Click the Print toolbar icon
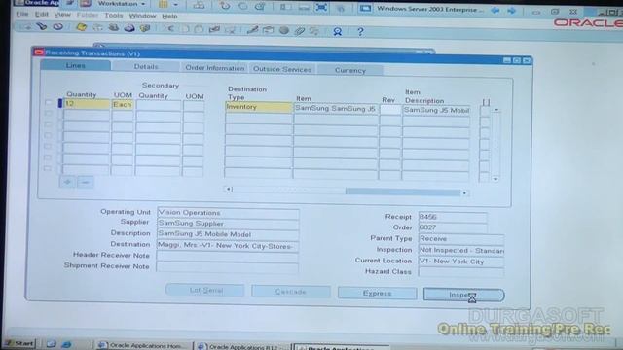Screen dimensions: 623x350 [129, 28]
